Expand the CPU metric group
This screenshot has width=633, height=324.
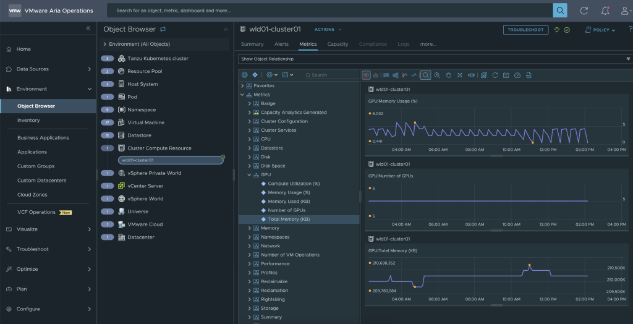pyautogui.click(x=250, y=139)
